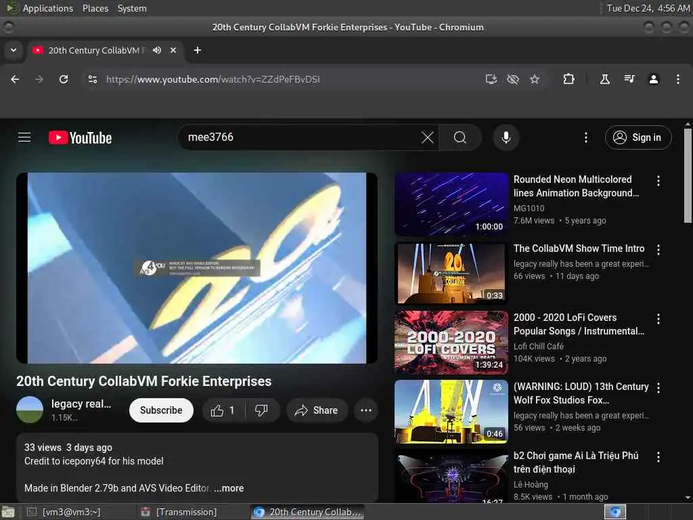
Task: Open options for Rounded Neon video
Action: (x=658, y=180)
